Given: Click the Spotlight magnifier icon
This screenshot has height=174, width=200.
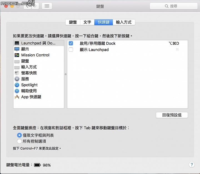Looking at the screenshot, I should (17, 85).
